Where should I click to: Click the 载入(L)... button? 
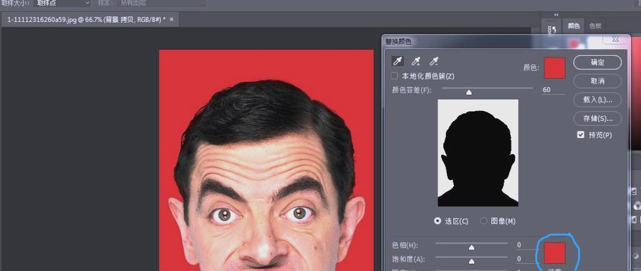[597, 99]
